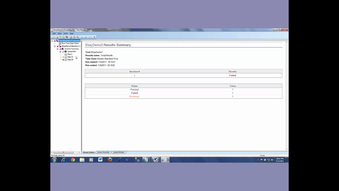Click the Run-Time Data Table grid icon
Image resolution: width=339 pixels, height=191 pixels.
pos(60,44)
